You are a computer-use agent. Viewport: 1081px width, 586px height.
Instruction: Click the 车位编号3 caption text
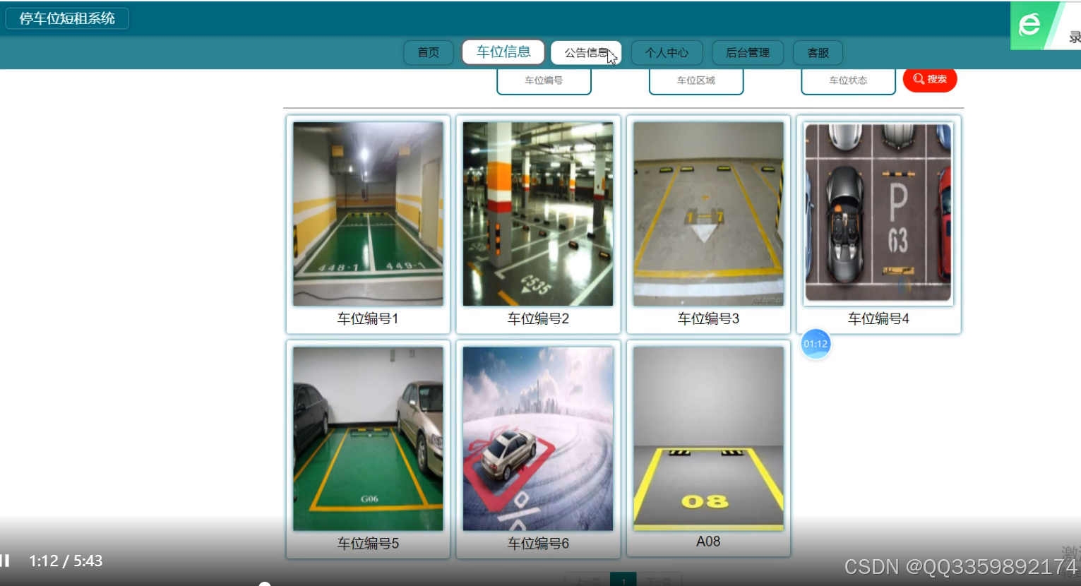click(708, 318)
